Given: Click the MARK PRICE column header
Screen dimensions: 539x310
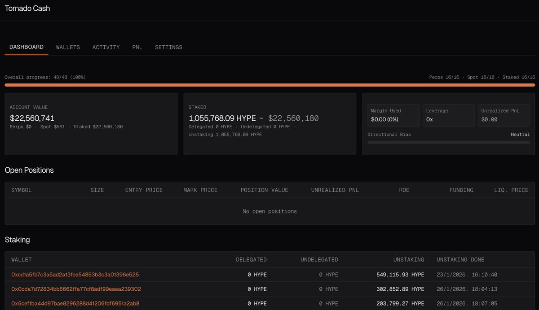Looking at the screenshot, I should [x=200, y=190].
